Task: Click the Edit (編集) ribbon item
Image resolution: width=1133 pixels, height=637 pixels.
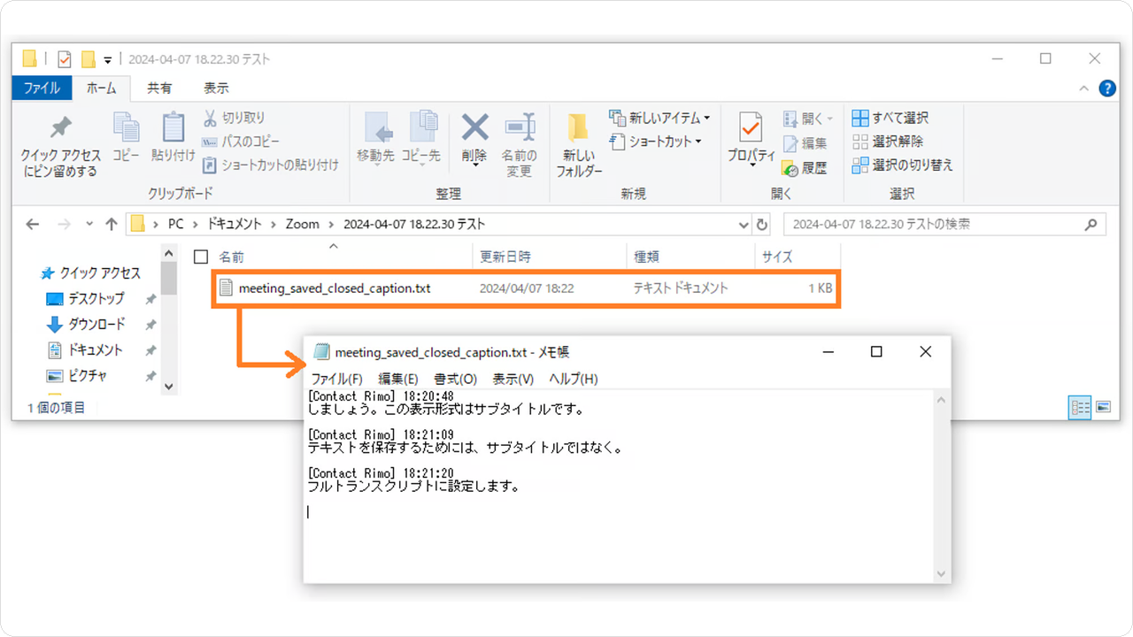Action: (x=805, y=142)
